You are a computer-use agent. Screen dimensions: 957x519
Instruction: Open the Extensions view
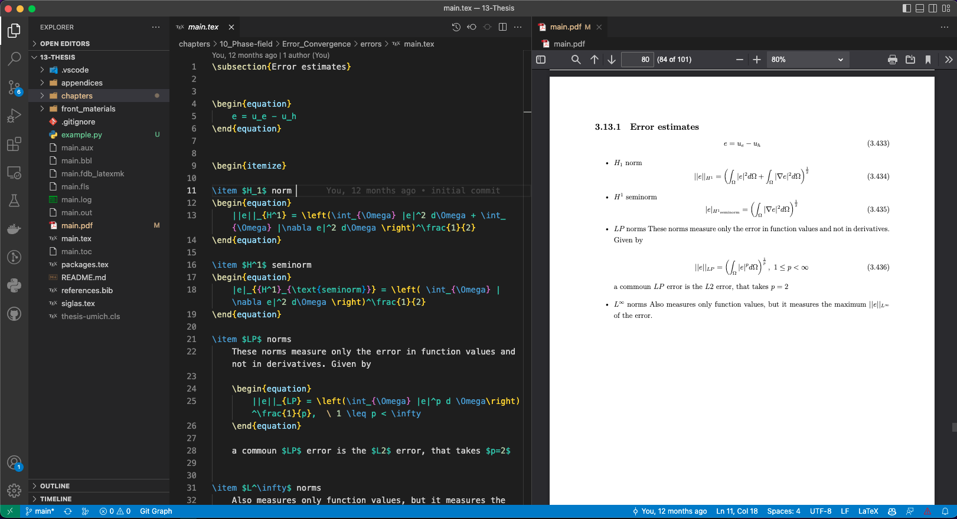[14, 144]
